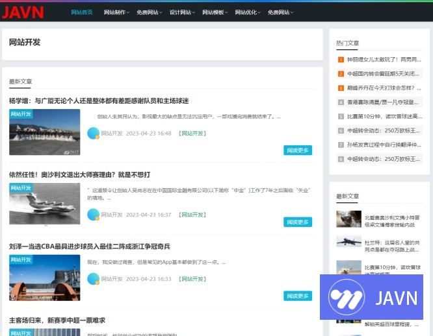
Task: Open article 刘泽一当选CBA最具进步球员
Action: [90, 246]
